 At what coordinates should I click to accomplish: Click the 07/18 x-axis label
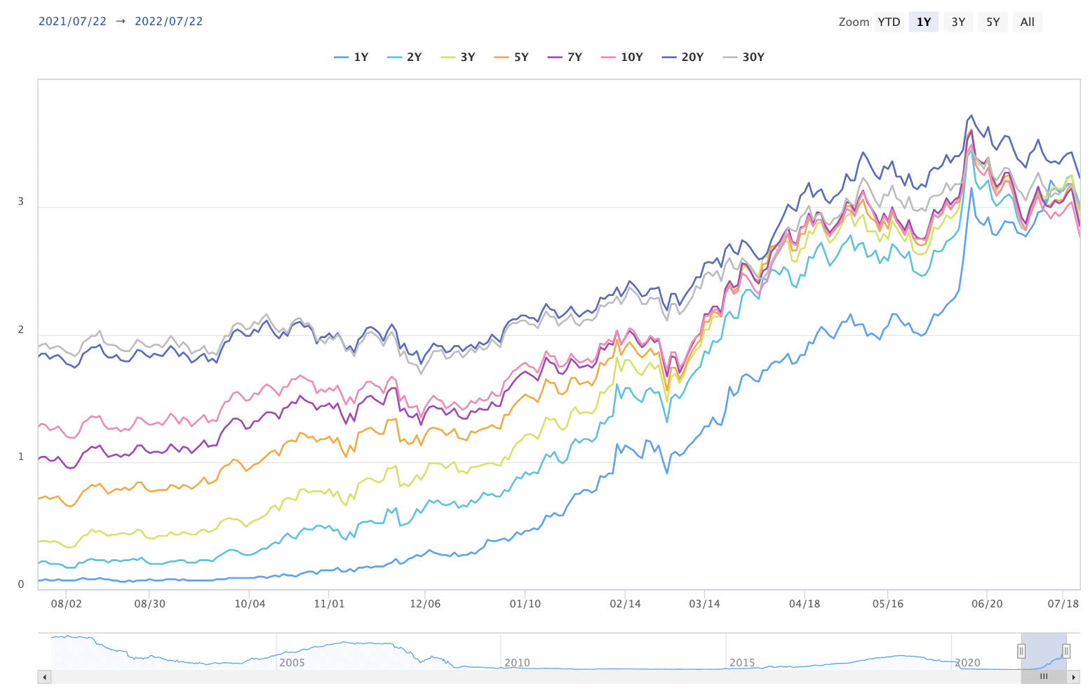coord(1063,604)
